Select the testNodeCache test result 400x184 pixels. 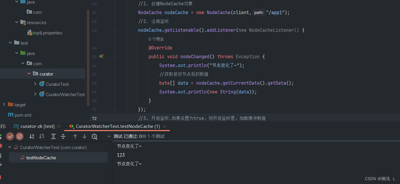coord(41,158)
